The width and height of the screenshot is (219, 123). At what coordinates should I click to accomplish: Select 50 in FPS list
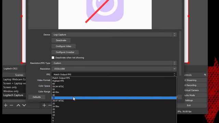click(114, 90)
